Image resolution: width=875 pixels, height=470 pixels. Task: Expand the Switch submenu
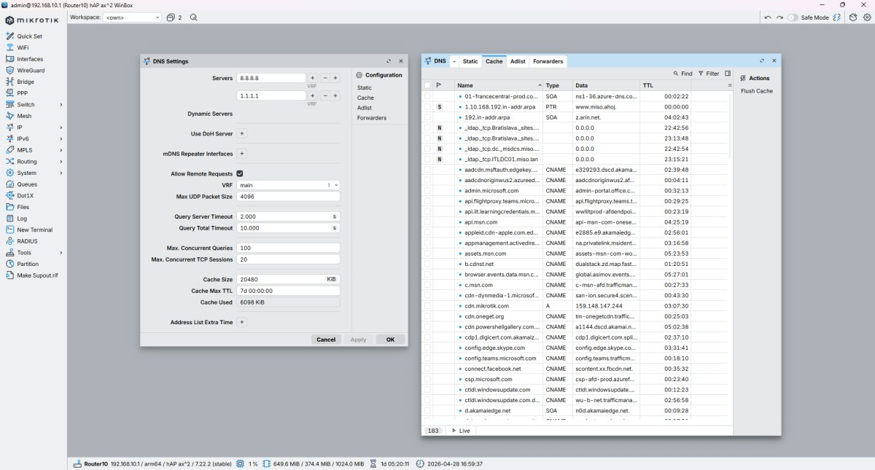[x=61, y=105]
